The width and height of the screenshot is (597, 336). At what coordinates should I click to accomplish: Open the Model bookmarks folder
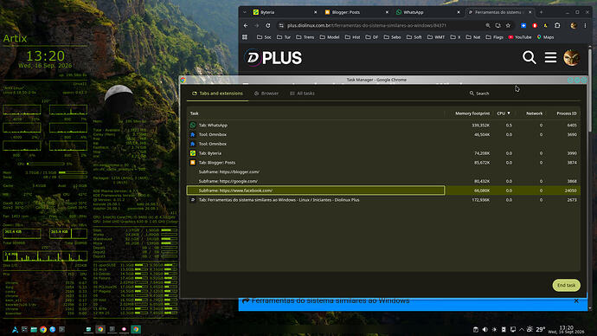(x=330, y=37)
